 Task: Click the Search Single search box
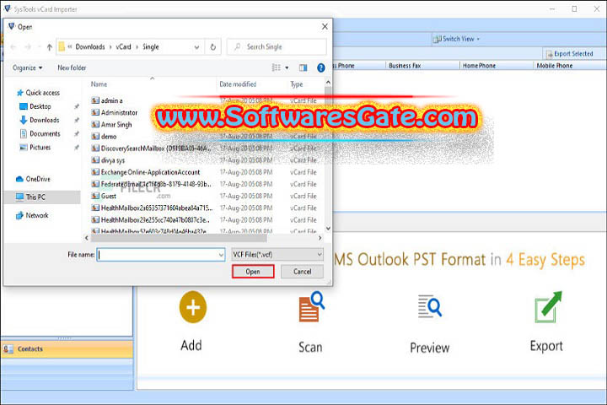coord(277,47)
